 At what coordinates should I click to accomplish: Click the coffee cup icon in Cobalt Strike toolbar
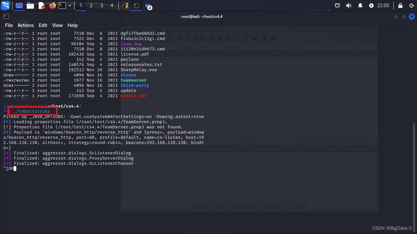coord(221,38)
